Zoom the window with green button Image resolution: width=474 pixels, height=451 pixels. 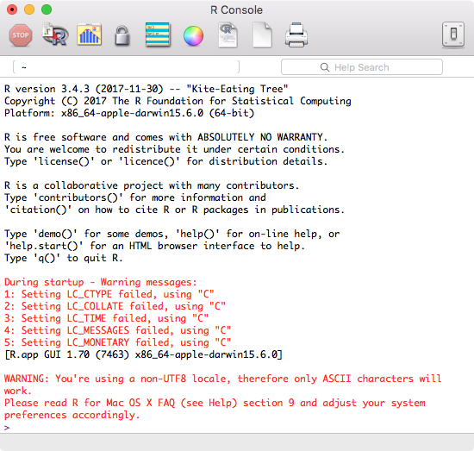(x=47, y=9)
